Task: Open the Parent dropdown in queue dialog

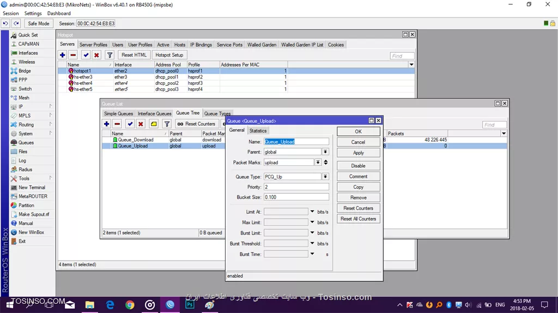Action: [325, 152]
